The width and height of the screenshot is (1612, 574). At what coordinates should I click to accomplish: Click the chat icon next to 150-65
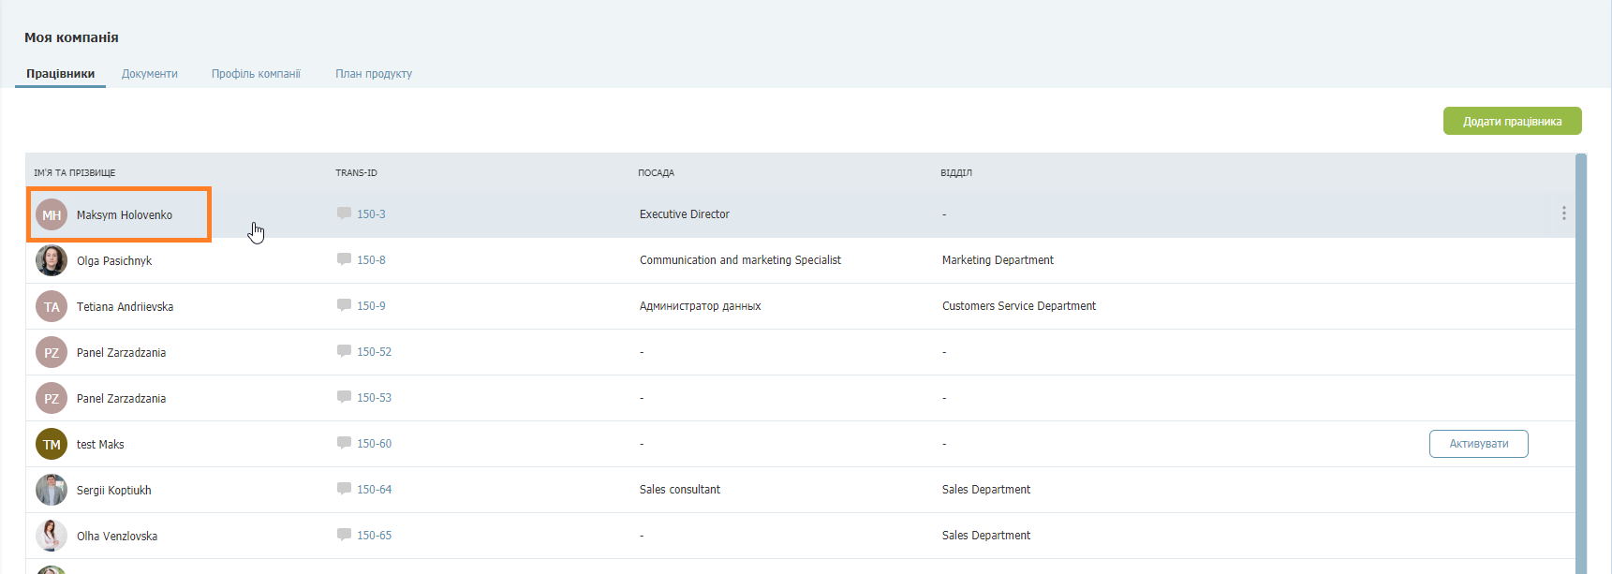(344, 535)
